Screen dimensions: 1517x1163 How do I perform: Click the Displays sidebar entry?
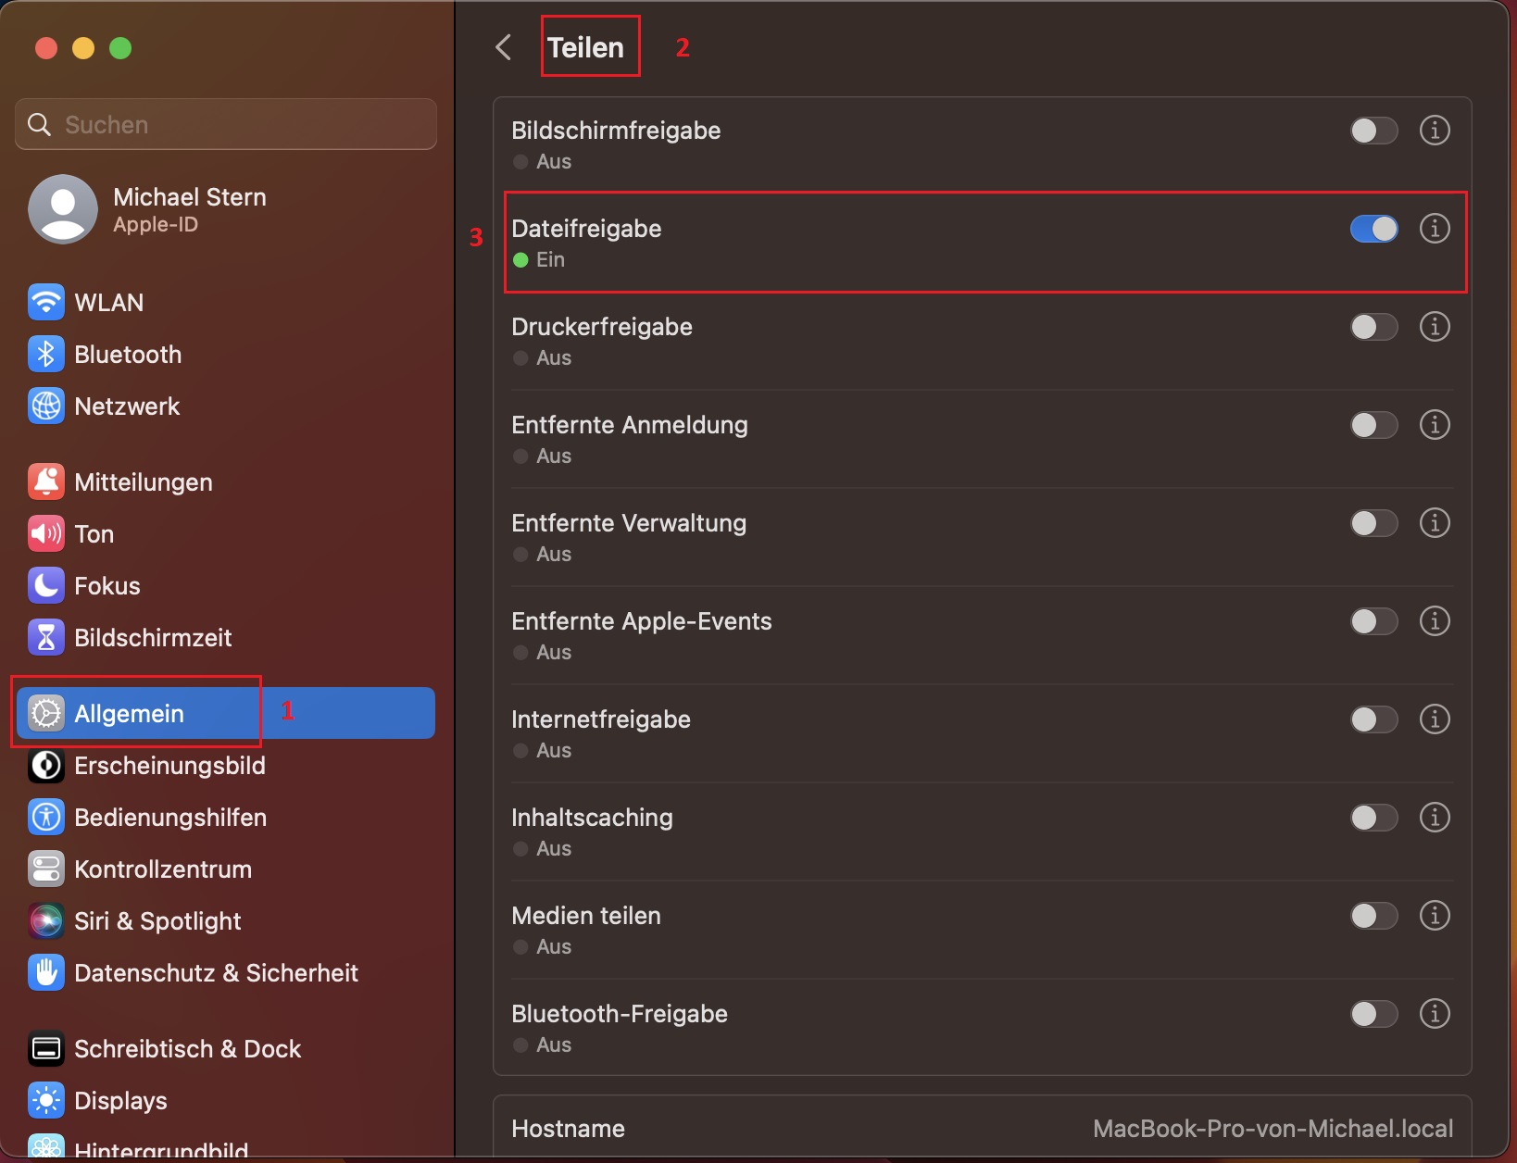pyautogui.click(x=120, y=1100)
